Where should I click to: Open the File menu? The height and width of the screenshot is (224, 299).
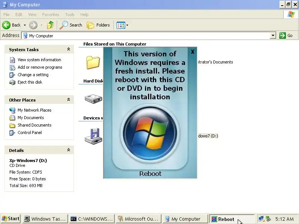coord(6,15)
